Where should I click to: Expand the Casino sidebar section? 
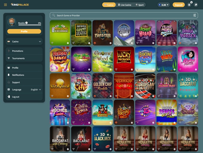pos(24,42)
